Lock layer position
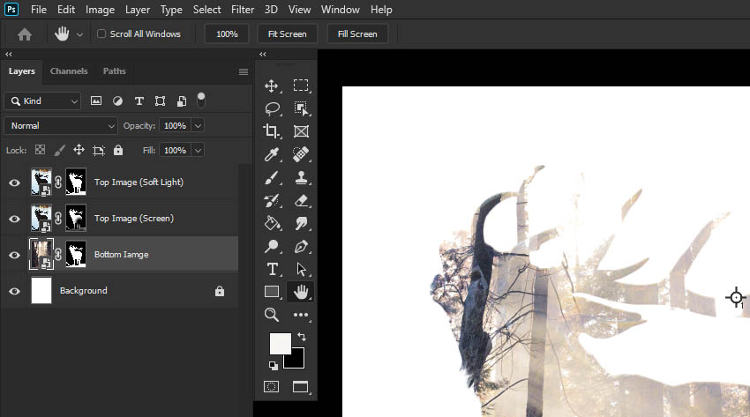The width and height of the screenshot is (750, 417). pyautogui.click(x=79, y=150)
